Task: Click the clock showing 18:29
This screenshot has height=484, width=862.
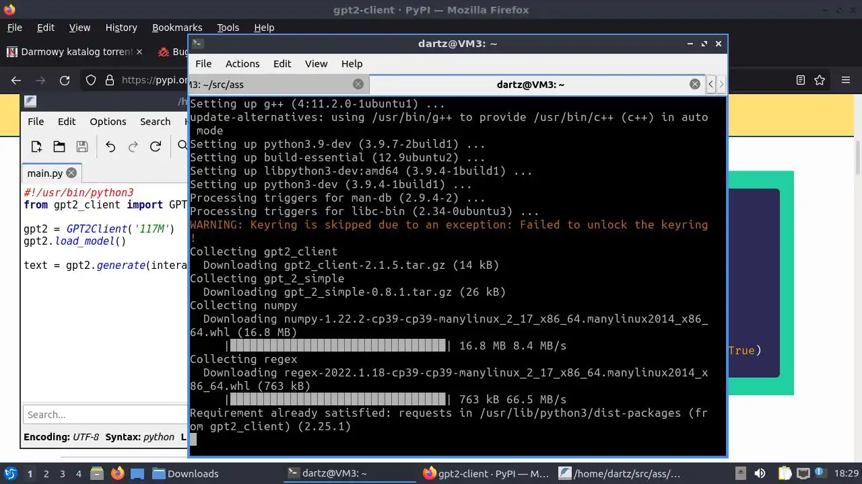Action: (x=847, y=473)
